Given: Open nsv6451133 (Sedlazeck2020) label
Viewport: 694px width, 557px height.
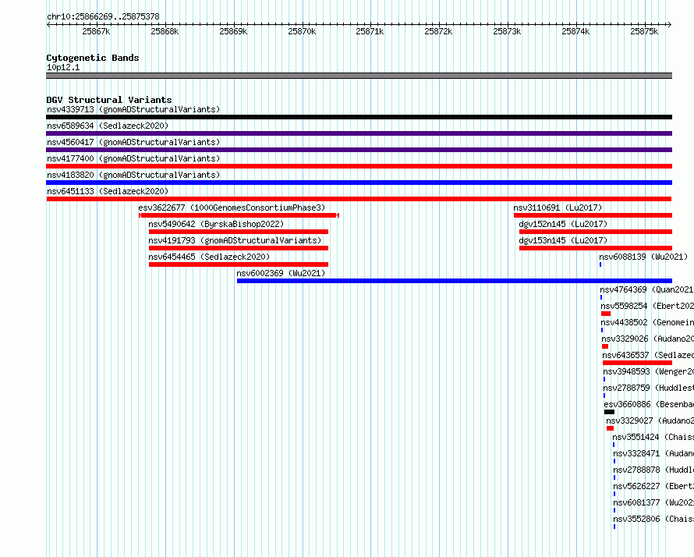Looking at the screenshot, I should tap(108, 191).
